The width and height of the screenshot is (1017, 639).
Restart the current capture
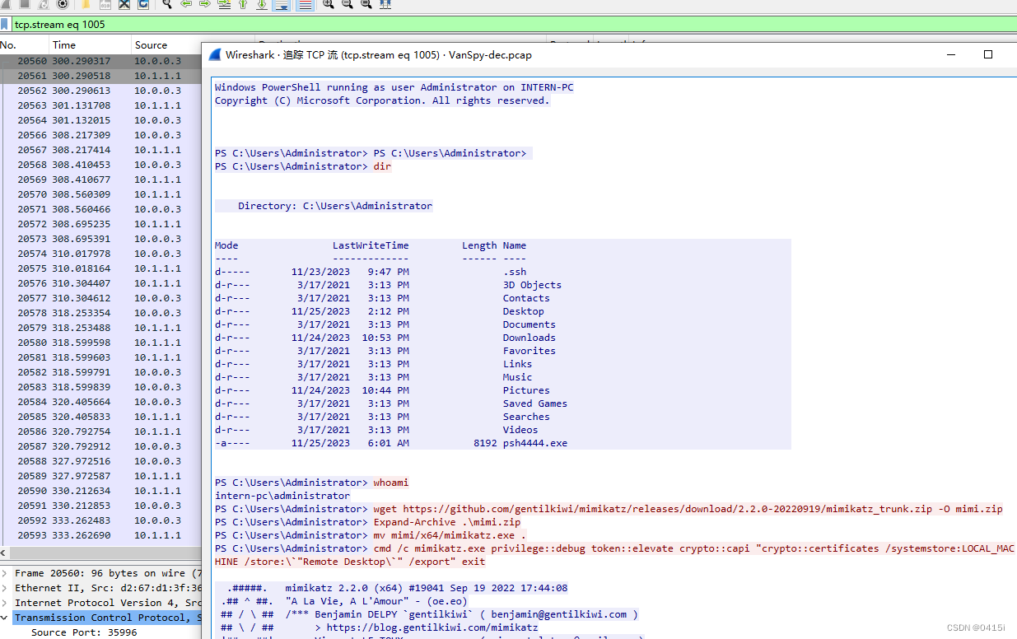click(x=43, y=4)
